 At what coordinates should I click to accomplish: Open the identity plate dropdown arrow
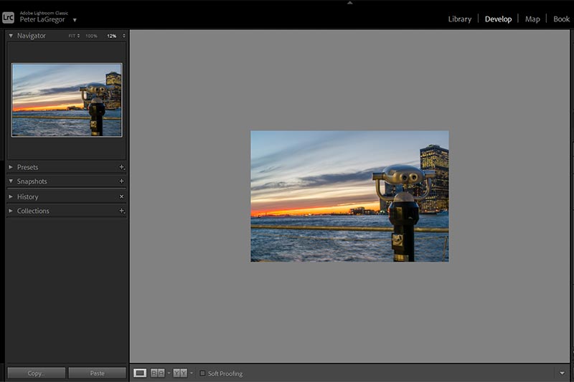75,20
